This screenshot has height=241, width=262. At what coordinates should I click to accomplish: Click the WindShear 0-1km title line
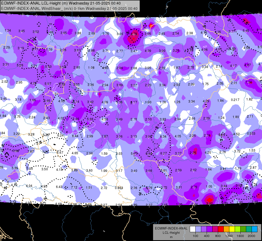(x=69, y=9)
